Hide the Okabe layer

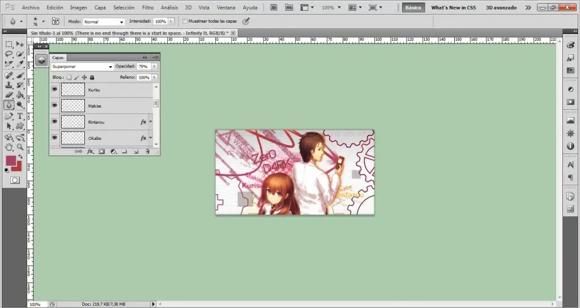[x=55, y=138]
